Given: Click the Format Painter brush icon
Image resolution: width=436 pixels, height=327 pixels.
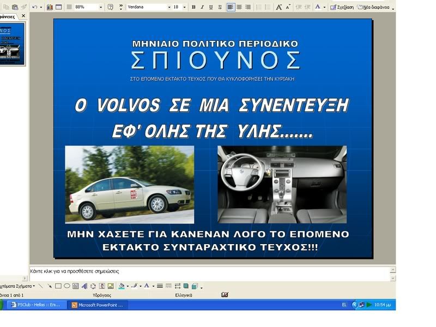Looking at the screenshot, I should [x=24, y=7].
